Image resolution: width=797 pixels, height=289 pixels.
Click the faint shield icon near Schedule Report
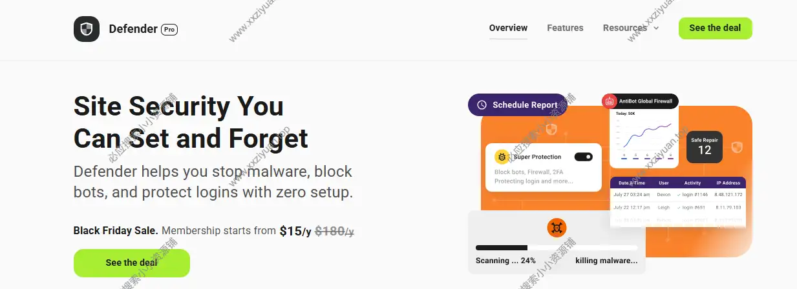tap(551, 129)
